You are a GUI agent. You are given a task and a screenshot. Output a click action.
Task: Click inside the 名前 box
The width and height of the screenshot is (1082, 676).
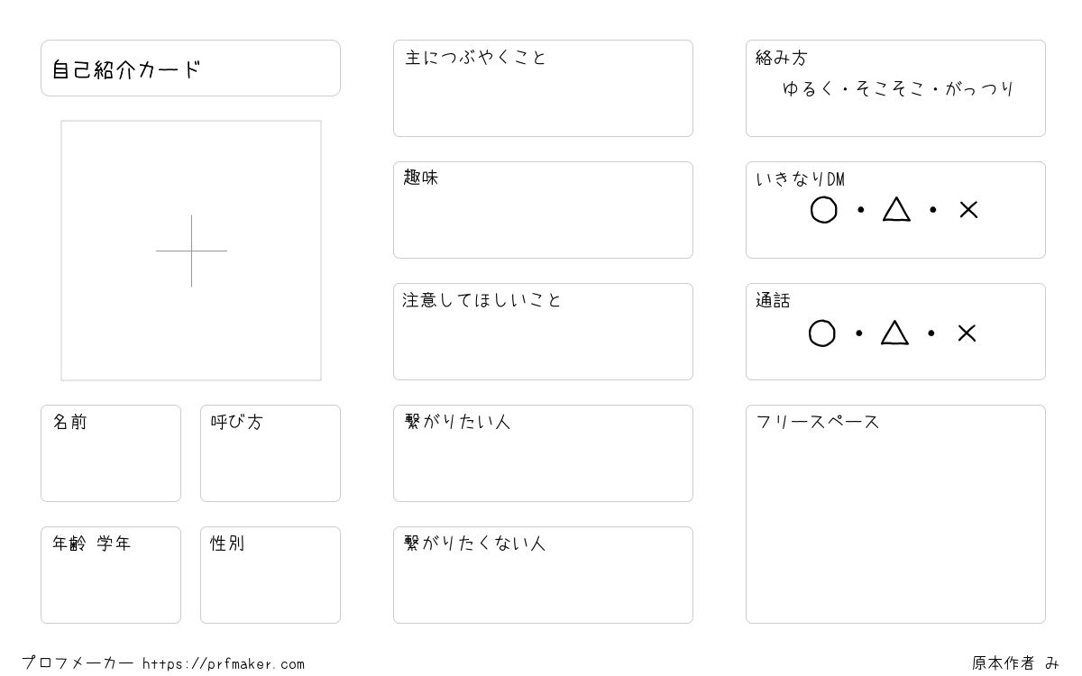(x=111, y=453)
